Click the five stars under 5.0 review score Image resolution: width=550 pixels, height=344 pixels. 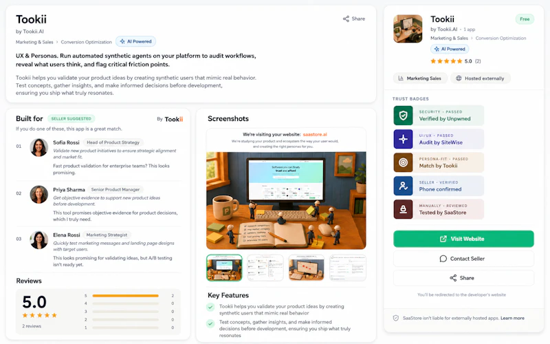[x=40, y=315]
